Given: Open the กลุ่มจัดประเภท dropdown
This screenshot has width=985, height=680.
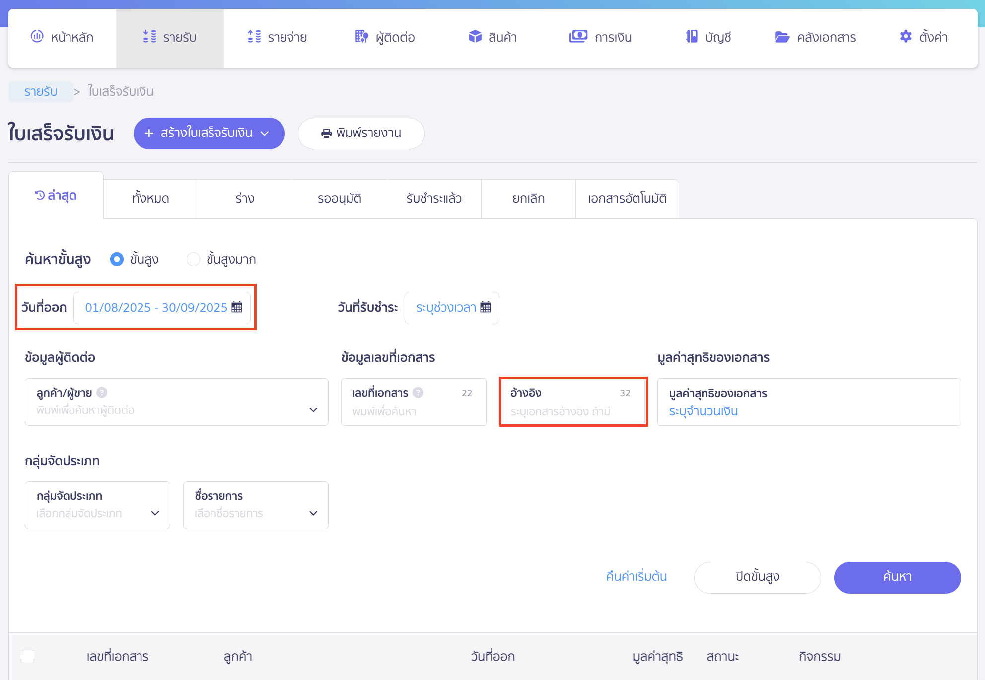Looking at the screenshot, I should (154, 513).
